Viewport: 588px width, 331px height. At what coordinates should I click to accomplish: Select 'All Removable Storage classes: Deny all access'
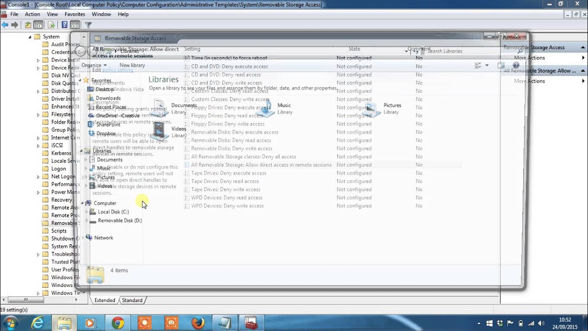click(x=243, y=157)
